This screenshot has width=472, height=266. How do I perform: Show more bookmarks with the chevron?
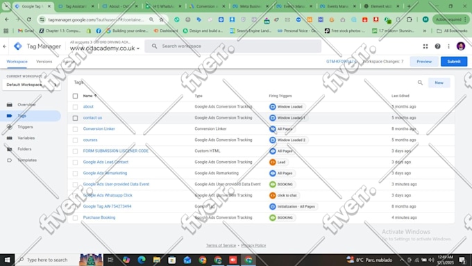click(x=424, y=31)
